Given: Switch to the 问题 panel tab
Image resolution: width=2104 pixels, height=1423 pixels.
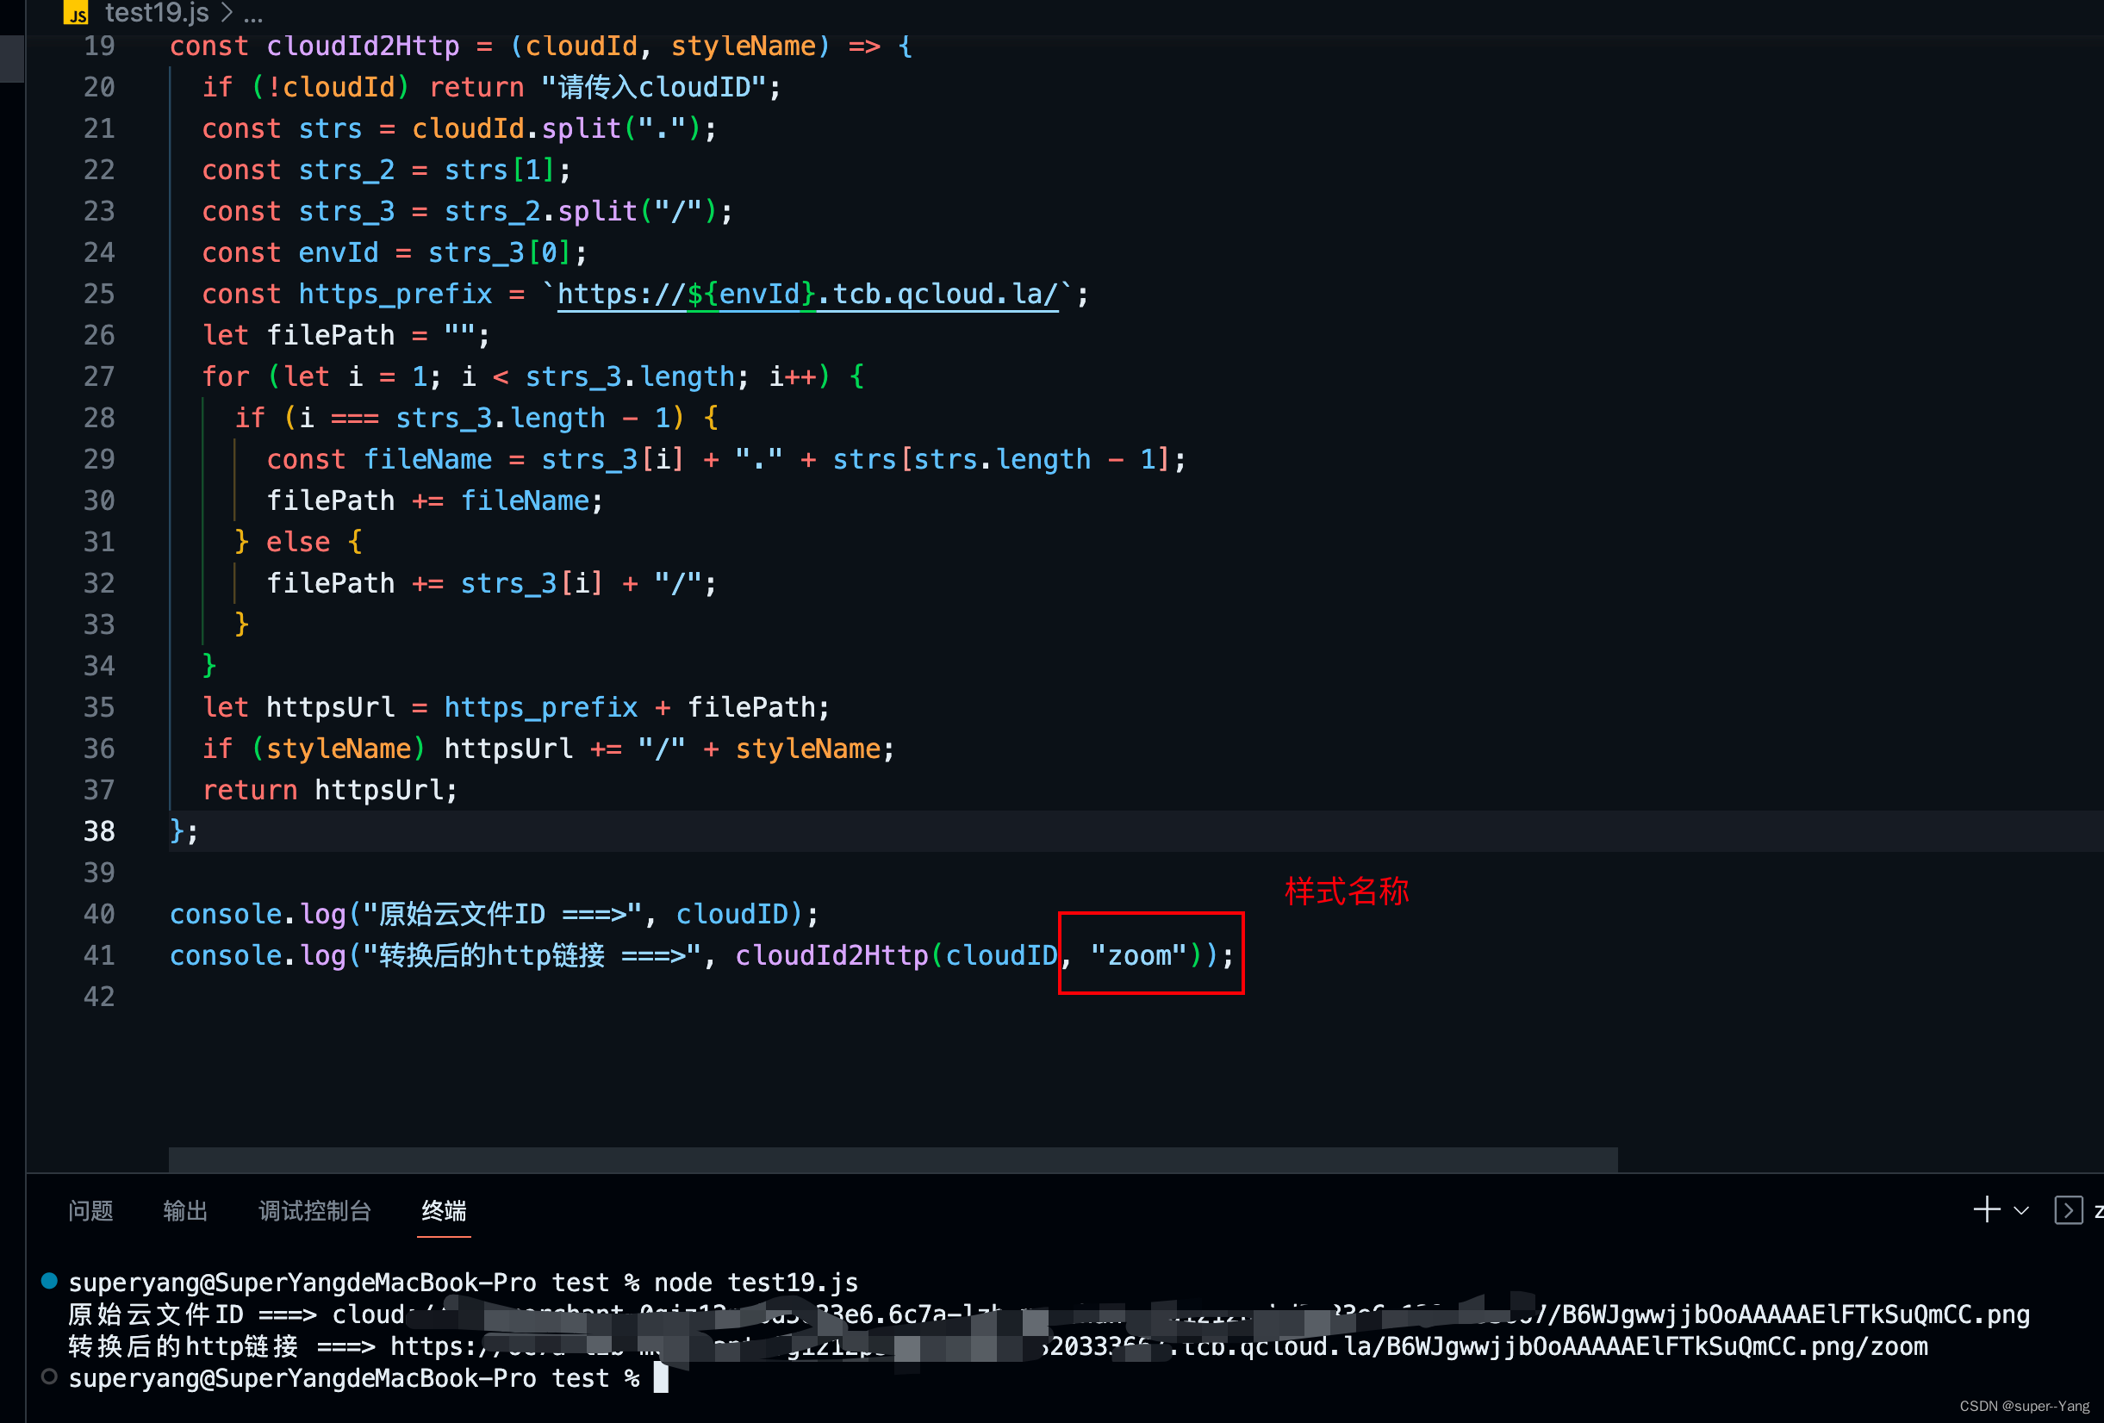Looking at the screenshot, I should pos(90,1210).
